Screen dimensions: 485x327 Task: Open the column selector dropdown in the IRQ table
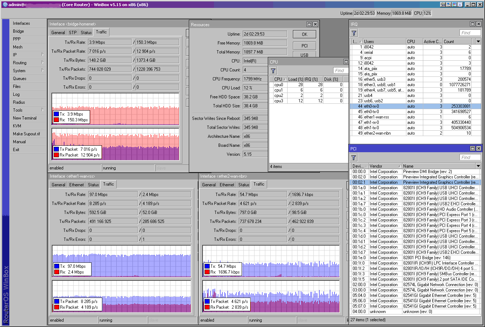click(x=478, y=41)
